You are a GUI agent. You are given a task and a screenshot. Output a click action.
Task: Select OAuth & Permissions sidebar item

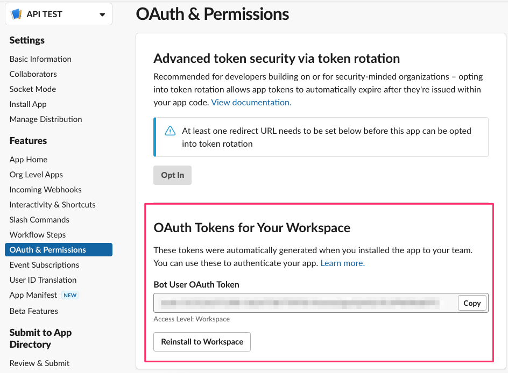[48, 250]
